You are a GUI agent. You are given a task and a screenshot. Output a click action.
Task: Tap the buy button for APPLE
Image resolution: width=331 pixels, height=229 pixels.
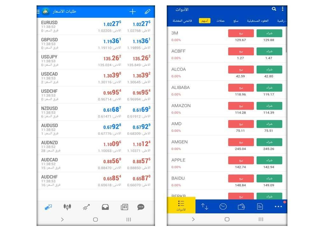(x=269, y=160)
